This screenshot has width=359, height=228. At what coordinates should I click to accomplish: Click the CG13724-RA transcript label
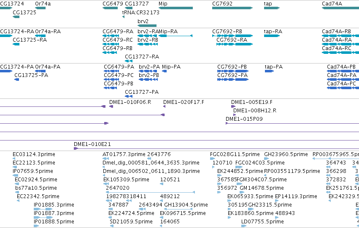pos(17,31)
